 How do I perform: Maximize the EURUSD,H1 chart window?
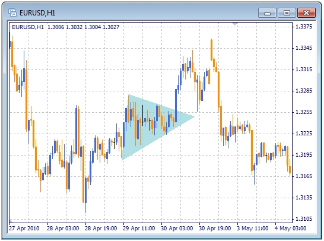[287, 13]
